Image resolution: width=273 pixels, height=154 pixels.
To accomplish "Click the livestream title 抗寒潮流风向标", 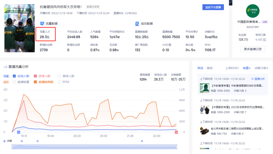I will [61, 7].
